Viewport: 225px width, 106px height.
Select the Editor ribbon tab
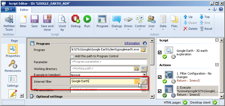click(24, 10)
